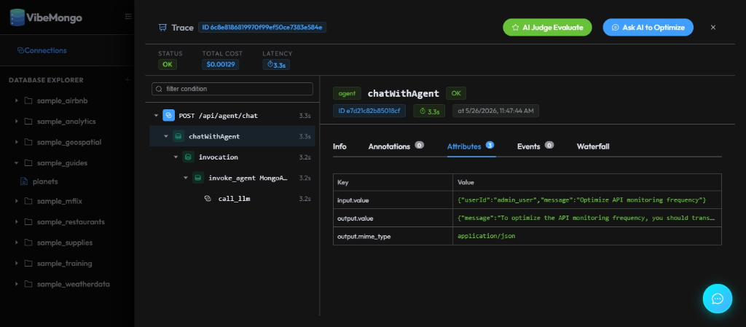Click the sample_analytics folder icon

click(28, 121)
